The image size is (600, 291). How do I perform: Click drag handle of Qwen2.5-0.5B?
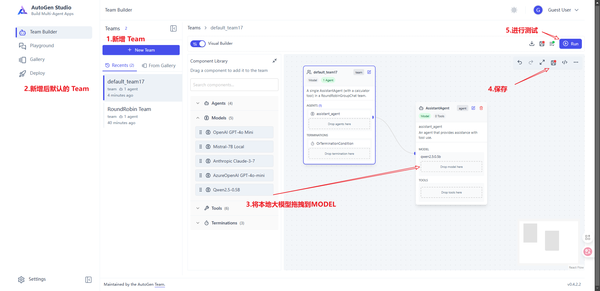pos(201,190)
